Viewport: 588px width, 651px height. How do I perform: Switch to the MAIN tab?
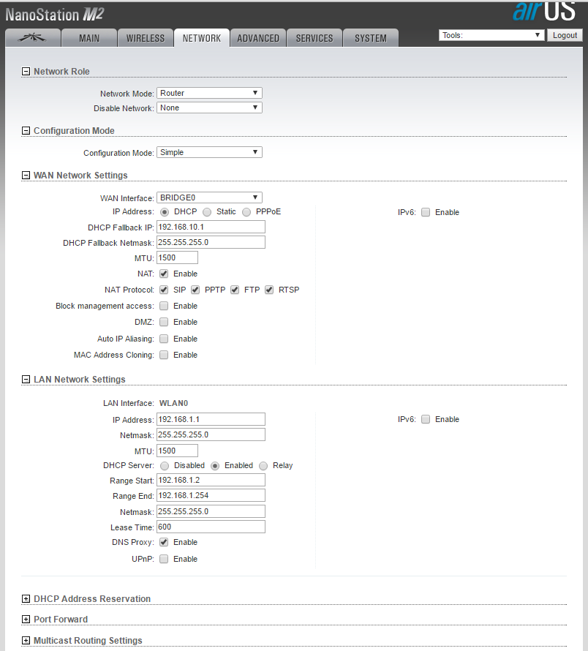pos(89,38)
